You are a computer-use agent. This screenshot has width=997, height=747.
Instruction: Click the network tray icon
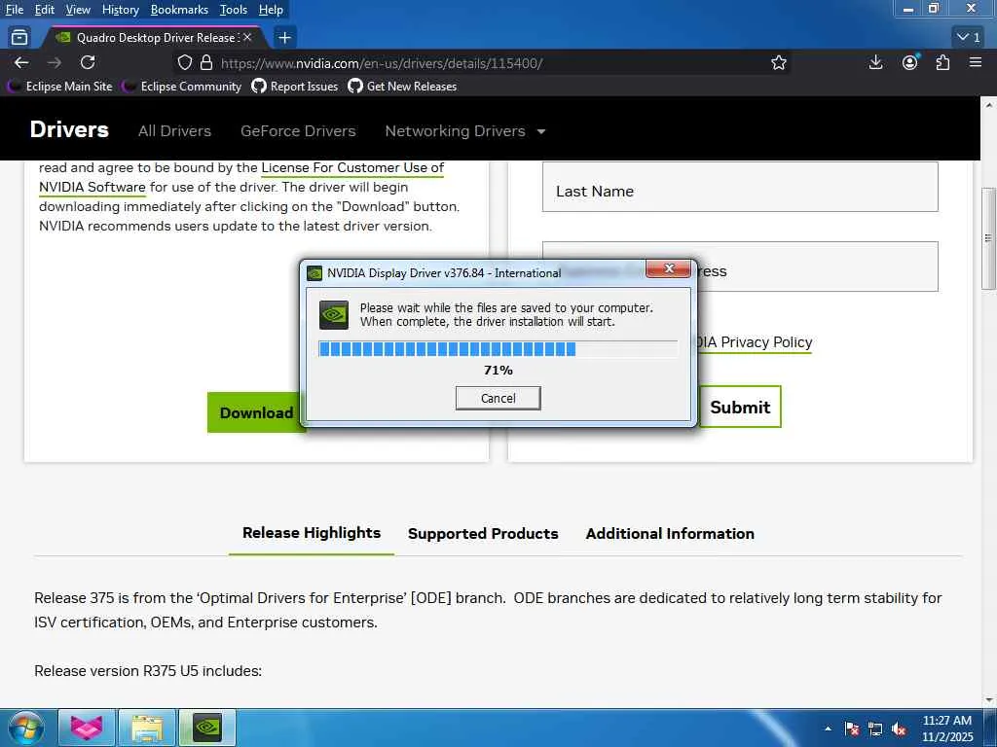875,729
